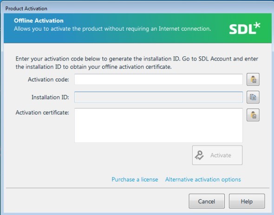Paste into the Activation certificate field
274x215 pixels.
coord(253,115)
